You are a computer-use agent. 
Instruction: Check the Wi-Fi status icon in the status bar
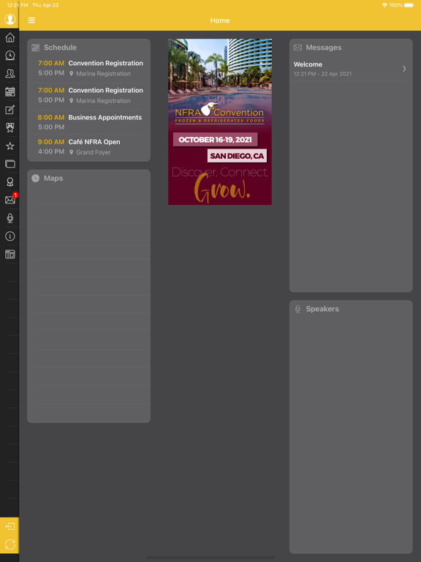pos(385,5)
